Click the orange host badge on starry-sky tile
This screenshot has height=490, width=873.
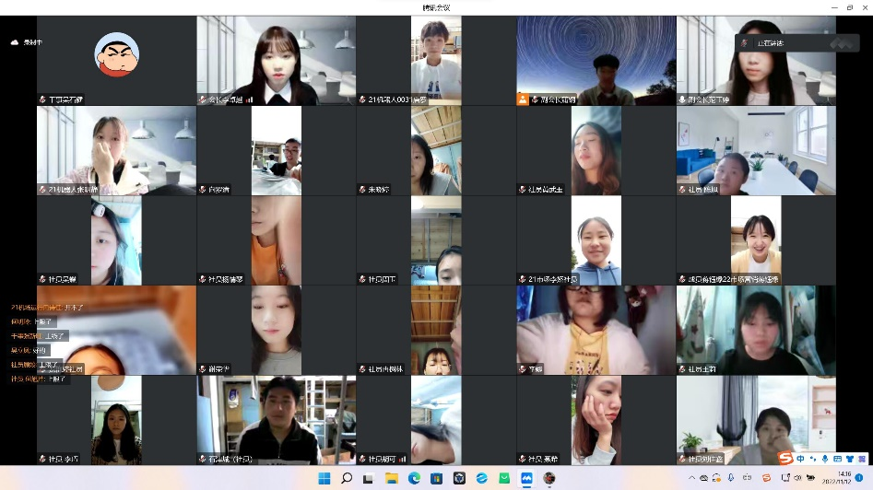(523, 99)
